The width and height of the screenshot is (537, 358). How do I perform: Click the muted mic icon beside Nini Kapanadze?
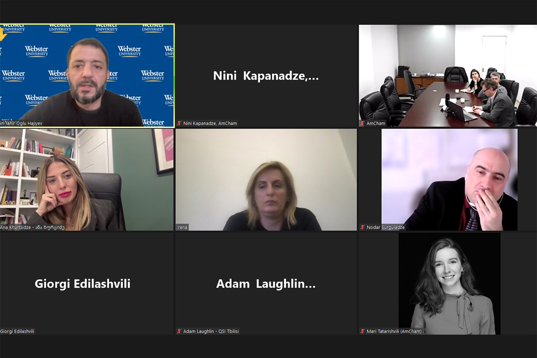click(179, 123)
